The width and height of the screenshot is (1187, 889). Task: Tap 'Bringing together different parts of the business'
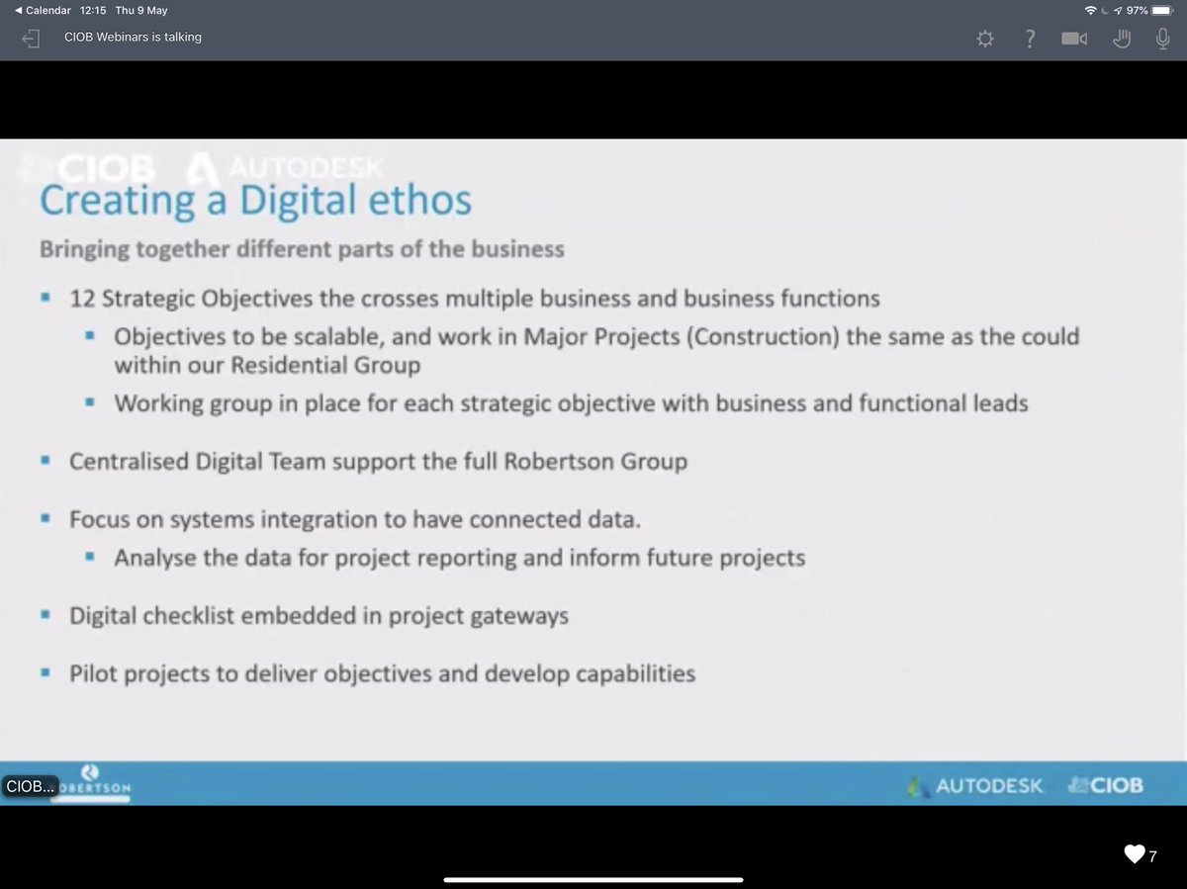tap(302, 248)
